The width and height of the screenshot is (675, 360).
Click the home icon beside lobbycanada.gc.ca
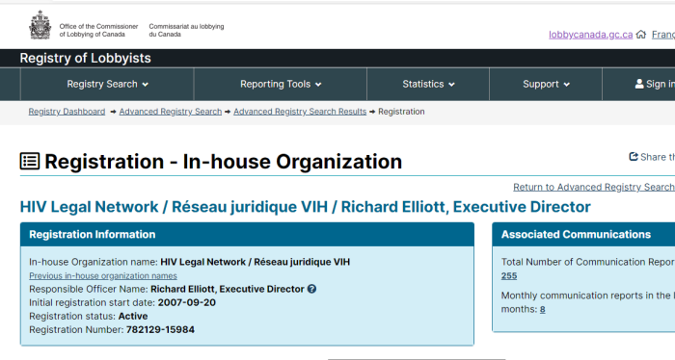pos(641,35)
